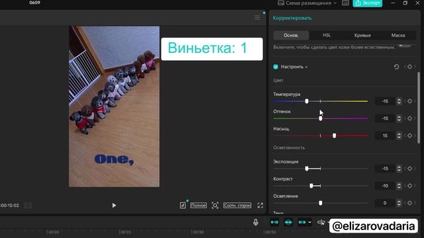Add keyframe diamond for Насыщ.
The height and width of the screenshot is (238, 424).
tap(409, 136)
